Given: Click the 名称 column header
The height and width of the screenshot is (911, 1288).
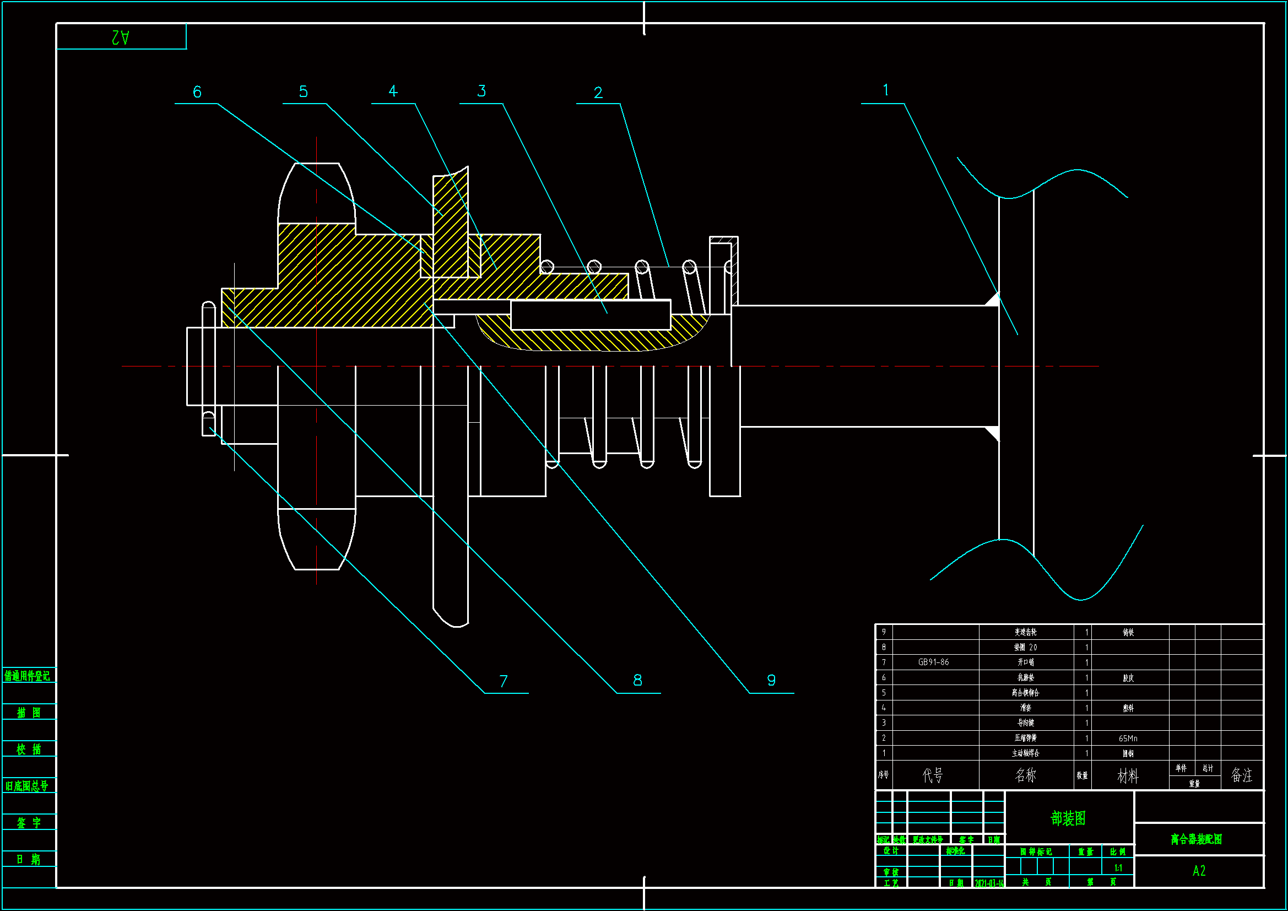Looking at the screenshot, I should pos(1025,775).
